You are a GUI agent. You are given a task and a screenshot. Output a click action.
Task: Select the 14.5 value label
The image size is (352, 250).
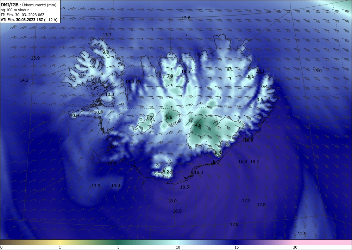pos(186,71)
